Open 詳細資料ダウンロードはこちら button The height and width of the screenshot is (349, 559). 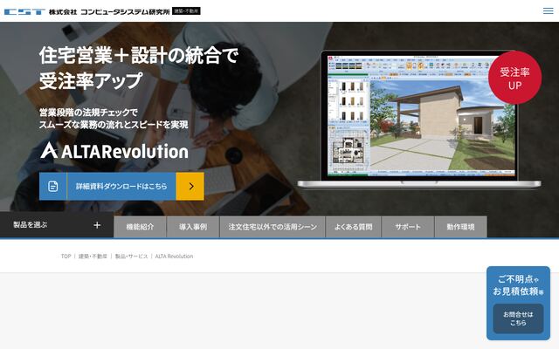[121, 186]
